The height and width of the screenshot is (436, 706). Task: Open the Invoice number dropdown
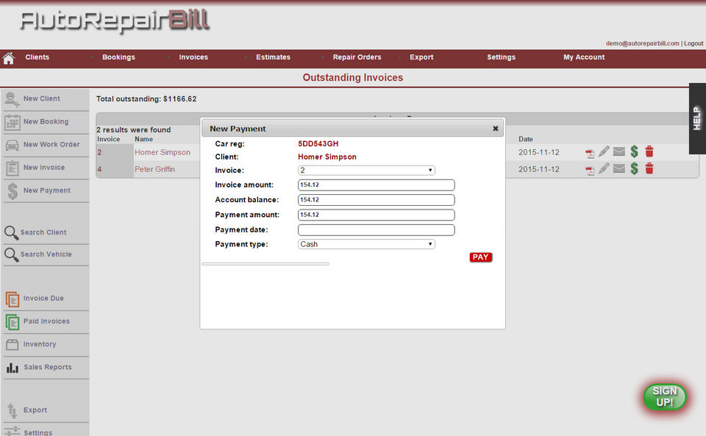(x=366, y=171)
